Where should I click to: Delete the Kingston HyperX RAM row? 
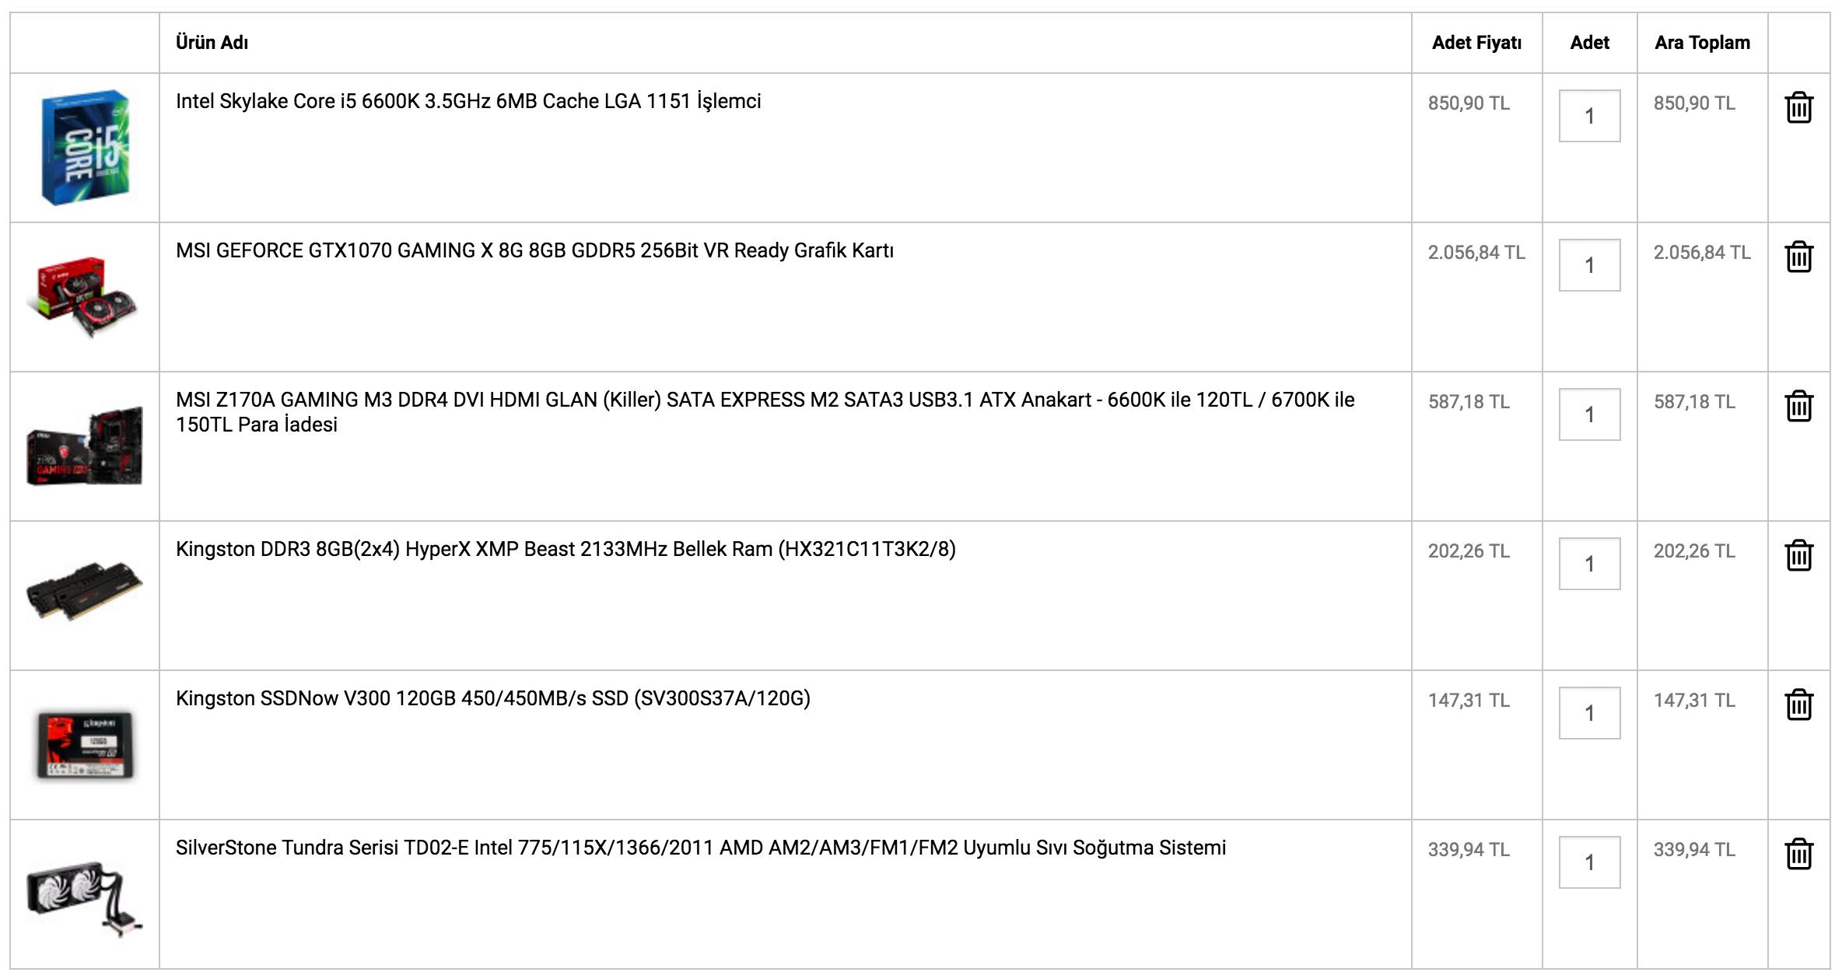click(x=1798, y=555)
